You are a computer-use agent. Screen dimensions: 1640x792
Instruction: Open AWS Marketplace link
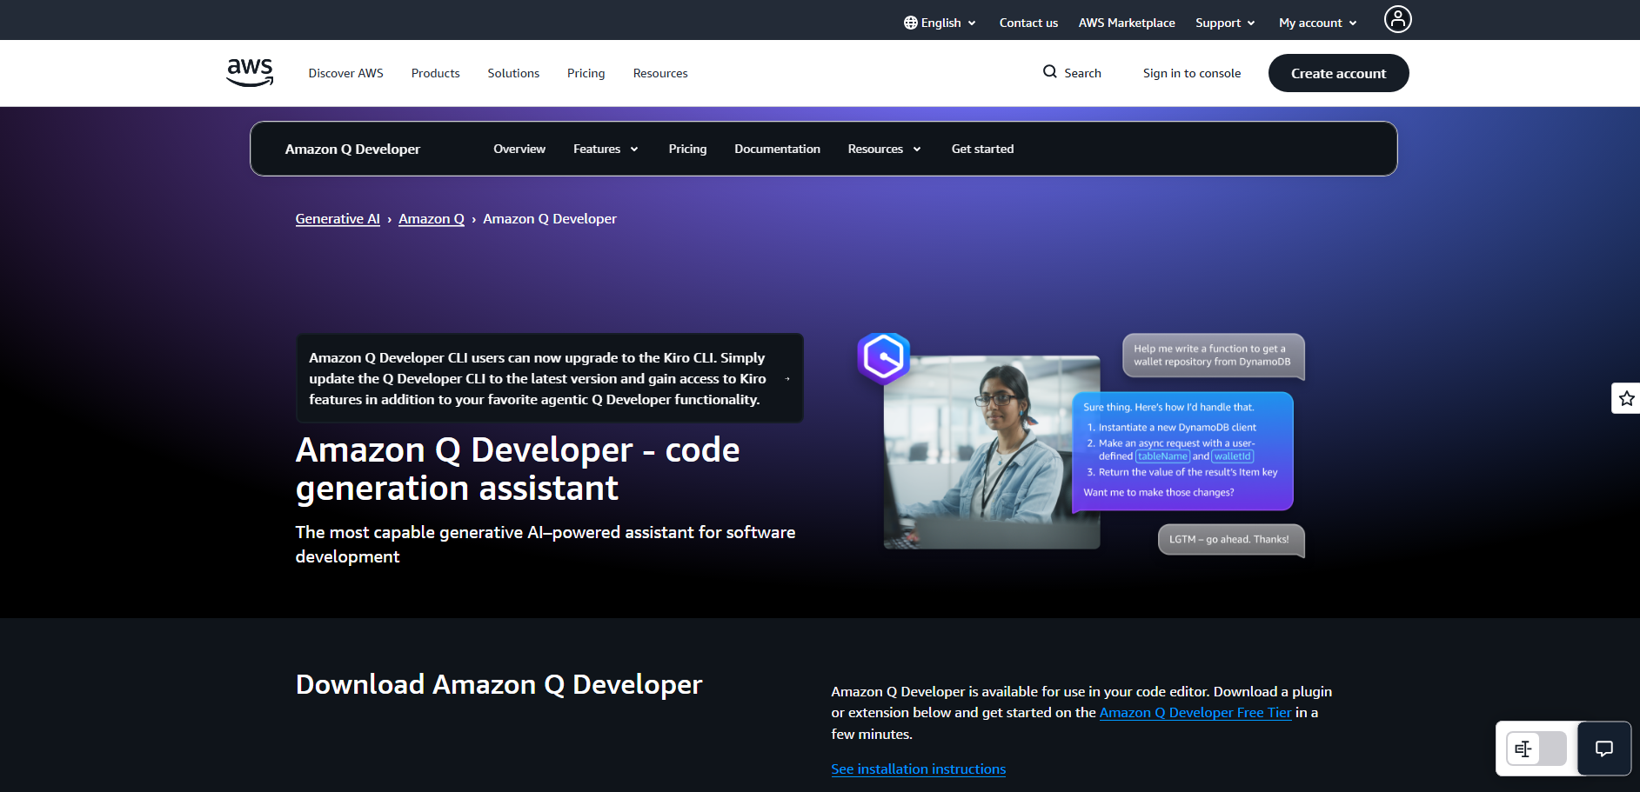(x=1127, y=23)
